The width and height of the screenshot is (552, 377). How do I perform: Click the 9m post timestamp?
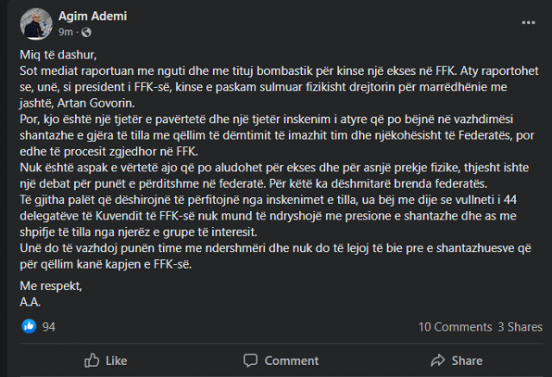(x=66, y=31)
